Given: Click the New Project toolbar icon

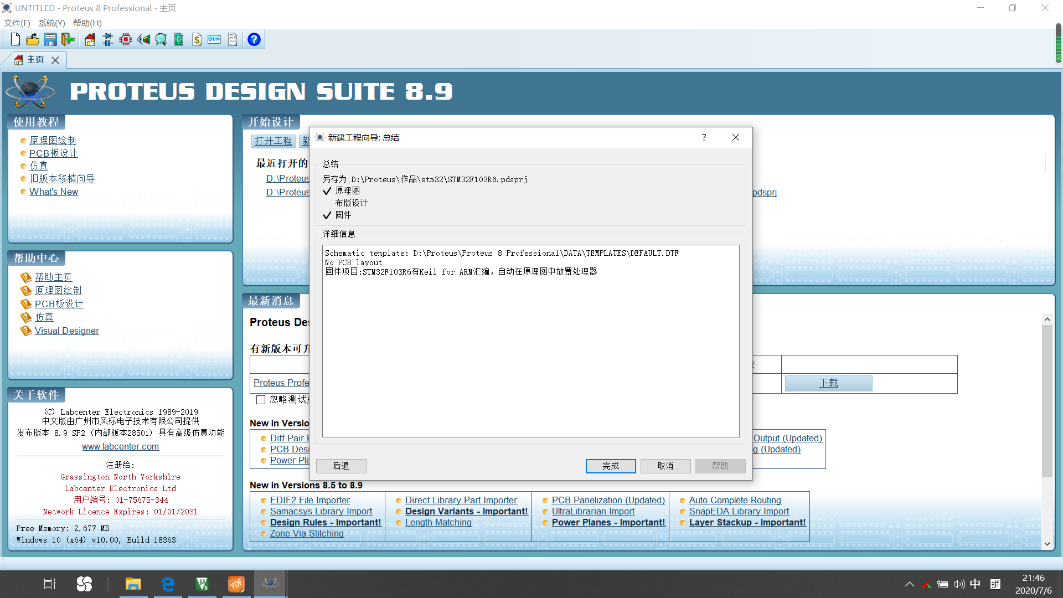Looking at the screenshot, I should coord(16,39).
